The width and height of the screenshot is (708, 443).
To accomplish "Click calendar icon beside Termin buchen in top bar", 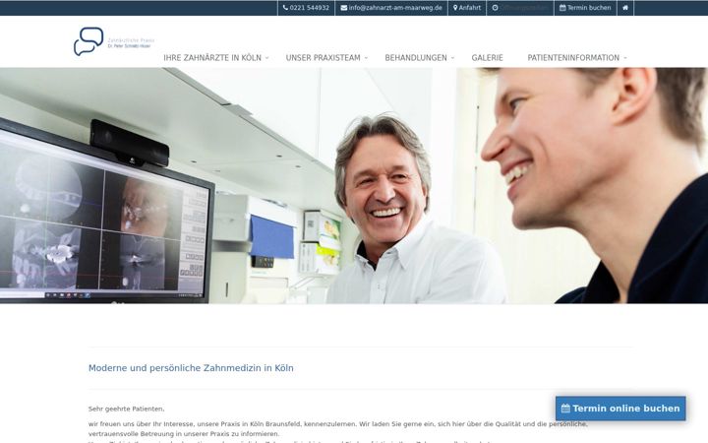I will click(562, 8).
